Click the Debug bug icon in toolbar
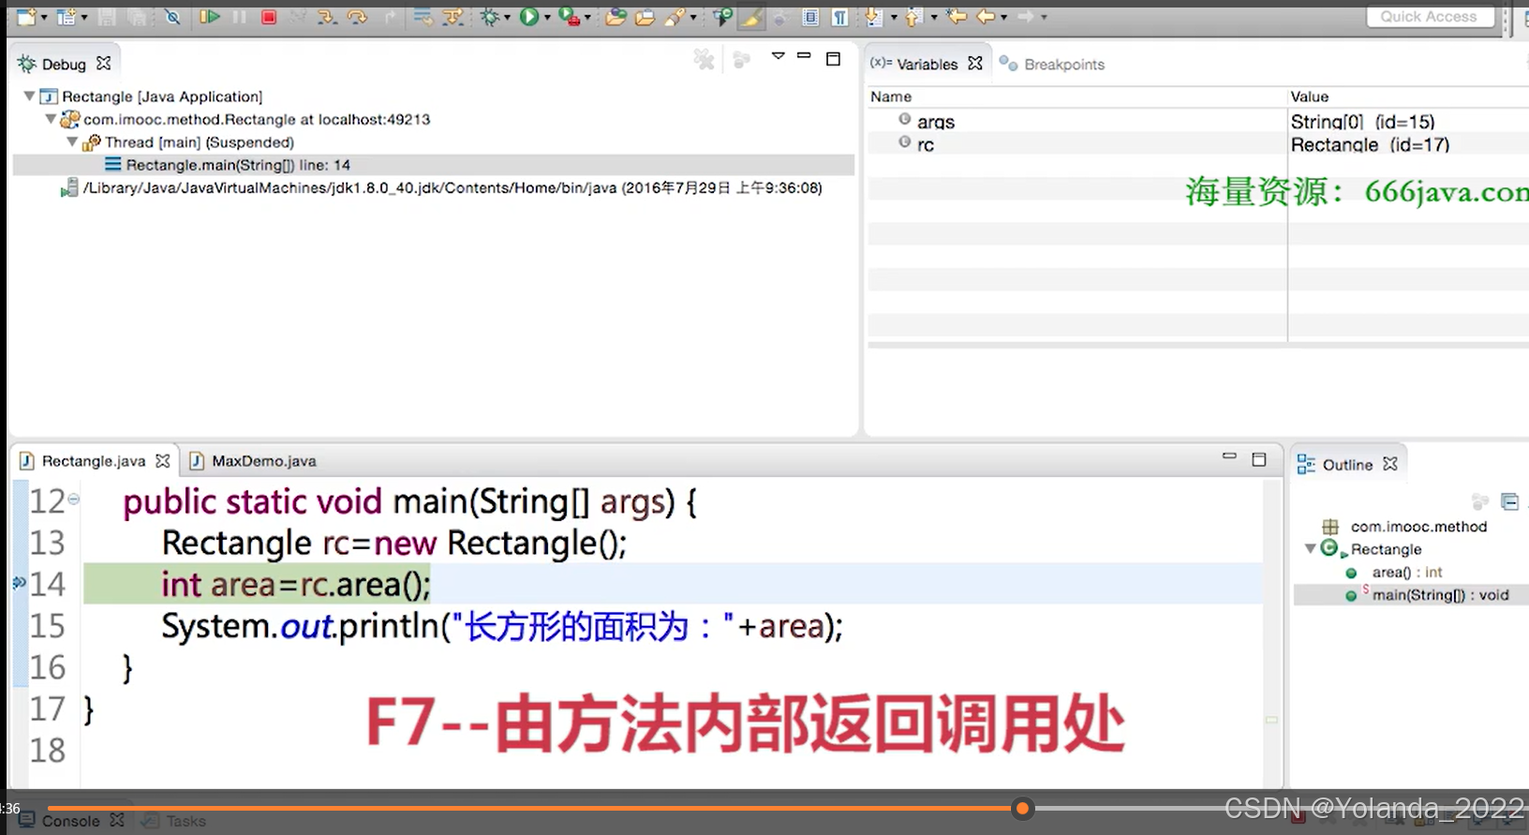Viewport: 1529px width, 835px height. 490,17
